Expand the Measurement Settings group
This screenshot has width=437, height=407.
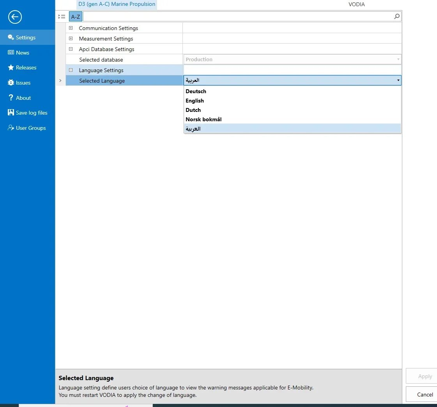pyautogui.click(x=71, y=38)
